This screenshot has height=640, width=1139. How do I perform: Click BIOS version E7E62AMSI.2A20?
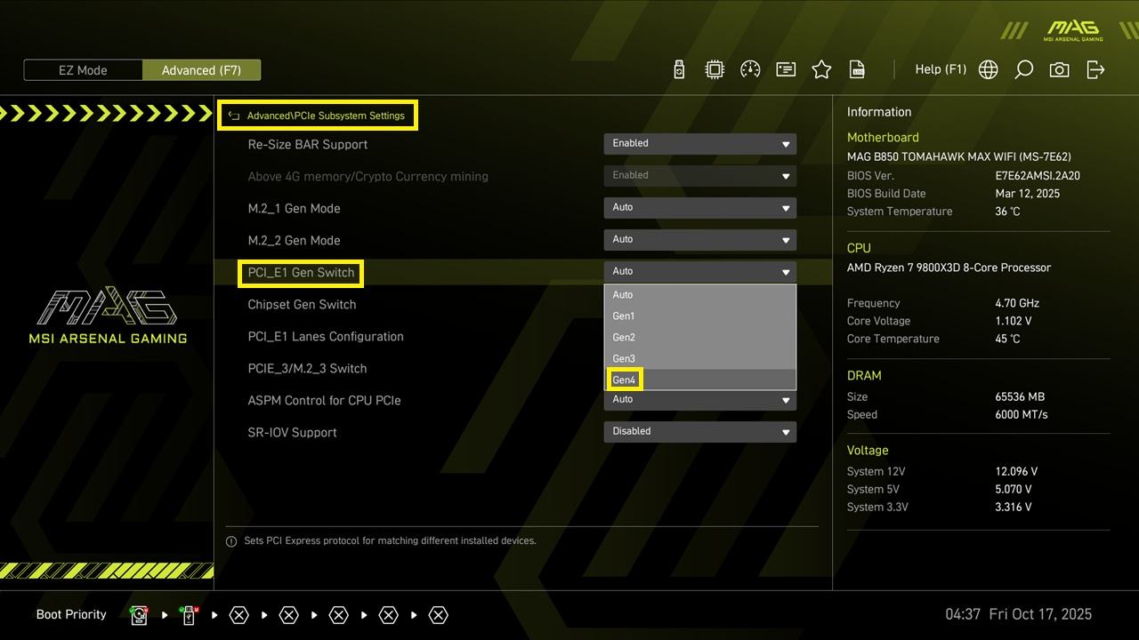pos(1038,175)
